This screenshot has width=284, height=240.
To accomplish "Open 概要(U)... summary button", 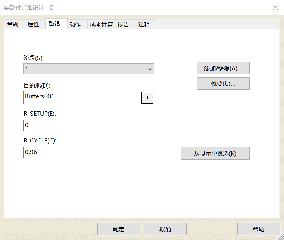I will coord(223,84).
